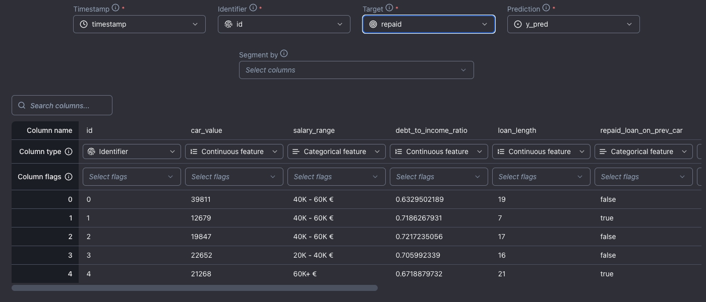Image resolution: width=706 pixels, height=302 pixels.
Task: Open the Prediction dropdown showing y_pred
Action: pyautogui.click(x=573, y=24)
